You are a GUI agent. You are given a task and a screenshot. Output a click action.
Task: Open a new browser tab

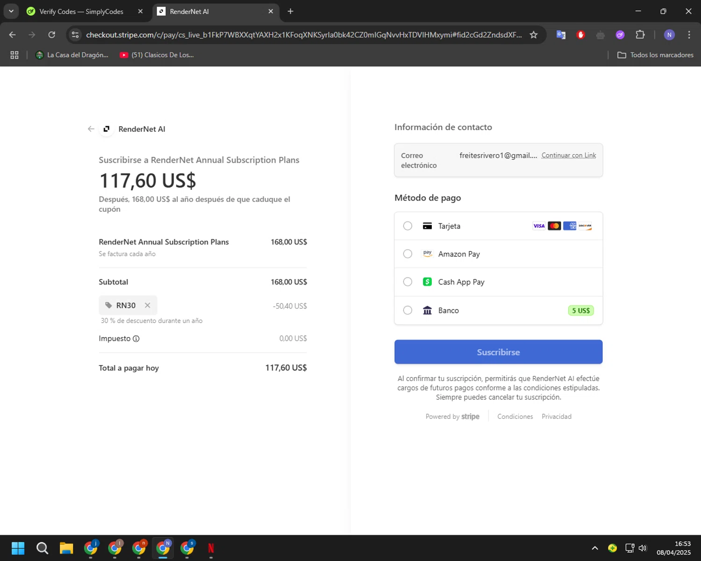(x=290, y=11)
